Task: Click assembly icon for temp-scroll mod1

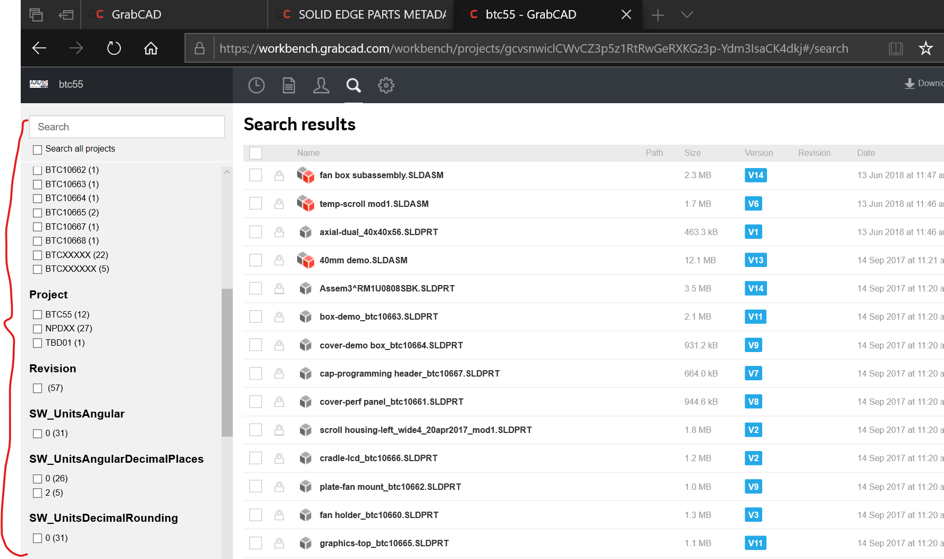Action: [306, 203]
